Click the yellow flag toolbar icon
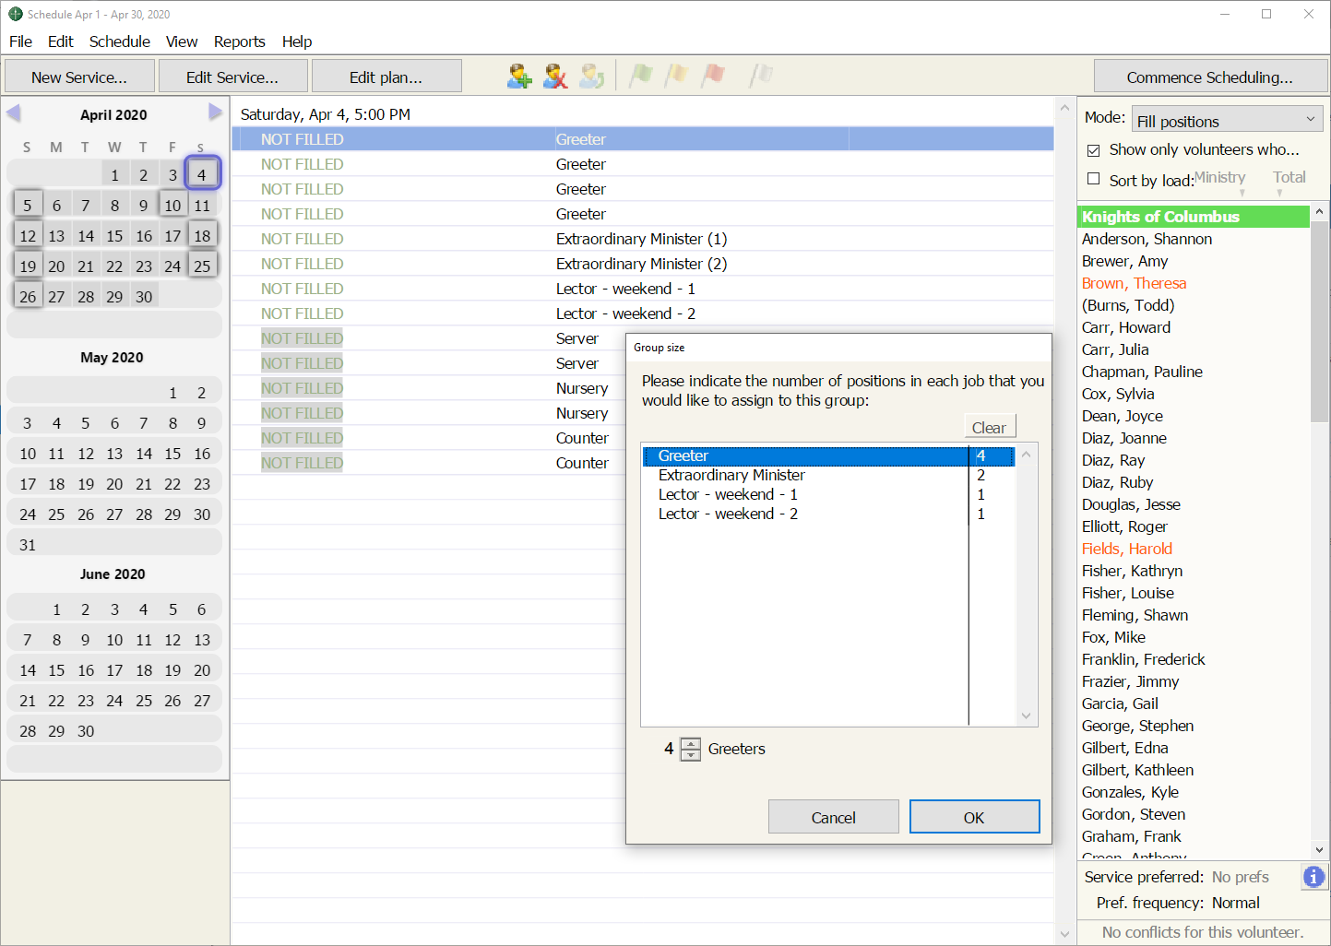 [677, 76]
